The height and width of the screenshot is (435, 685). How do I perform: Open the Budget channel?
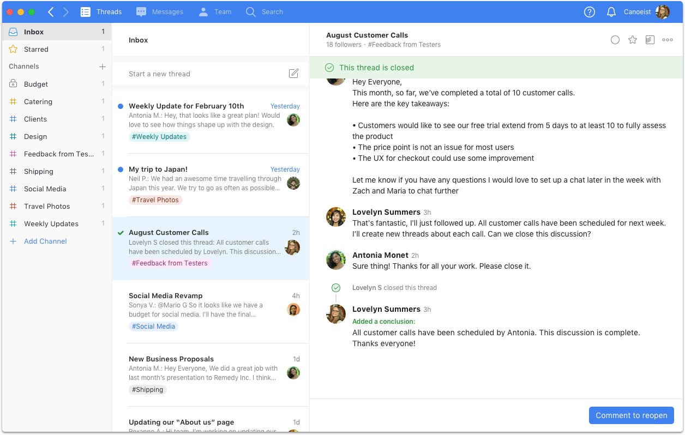click(57, 84)
